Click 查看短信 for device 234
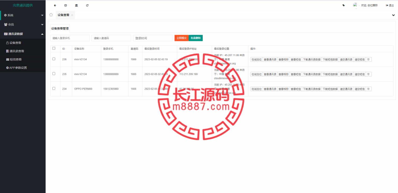The width and height of the screenshot is (398, 193). pyautogui.click(x=296, y=89)
